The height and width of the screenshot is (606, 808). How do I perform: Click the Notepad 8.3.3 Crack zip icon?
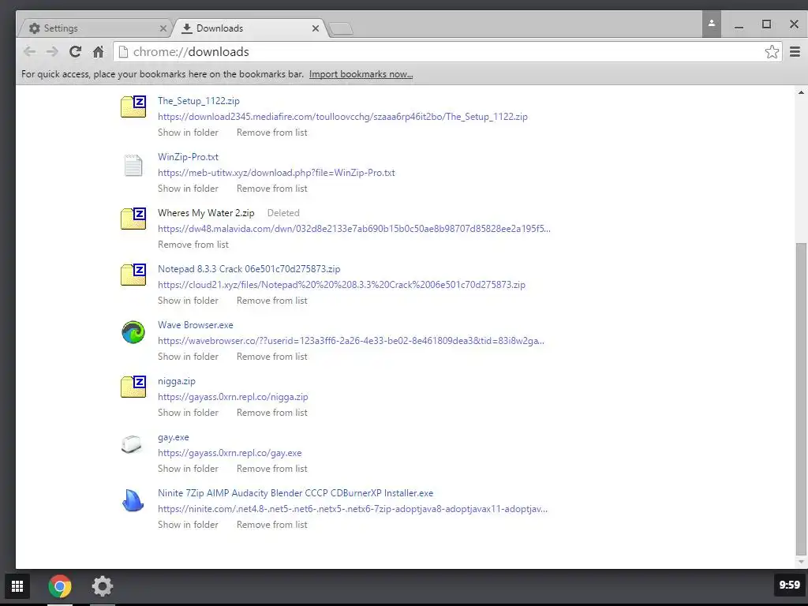pyautogui.click(x=133, y=275)
